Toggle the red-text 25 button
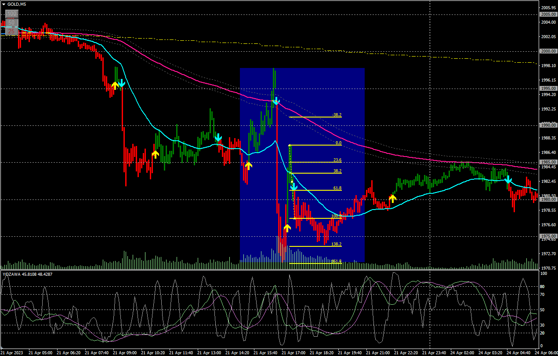Image resolution: width=558 pixels, height=356 pixels. coord(11,31)
